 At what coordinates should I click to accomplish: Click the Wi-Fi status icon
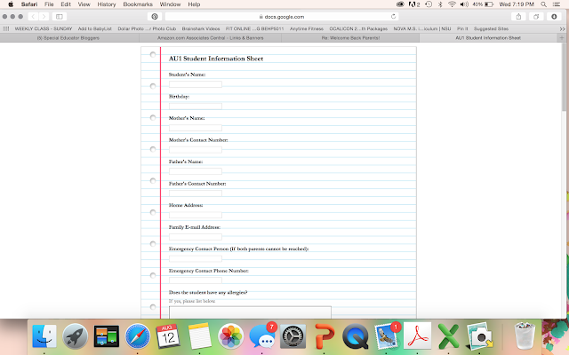point(452,4)
